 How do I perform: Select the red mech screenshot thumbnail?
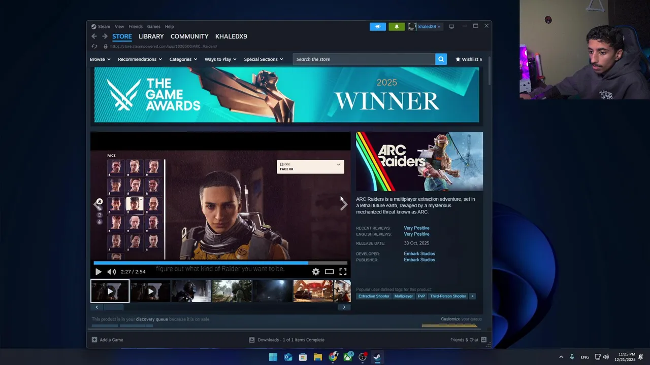point(313,291)
